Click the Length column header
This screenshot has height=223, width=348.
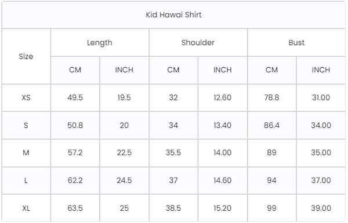point(100,42)
